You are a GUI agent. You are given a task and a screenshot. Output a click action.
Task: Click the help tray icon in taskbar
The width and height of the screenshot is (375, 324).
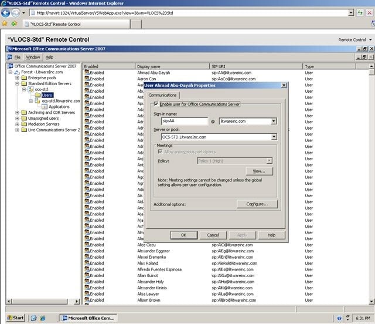[339, 318]
